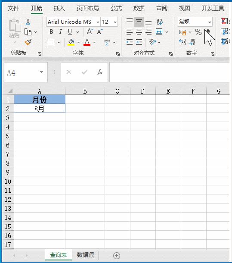Click the insert function fx button
The height and width of the screenshot is (263, 232).
tap(100, 72)
